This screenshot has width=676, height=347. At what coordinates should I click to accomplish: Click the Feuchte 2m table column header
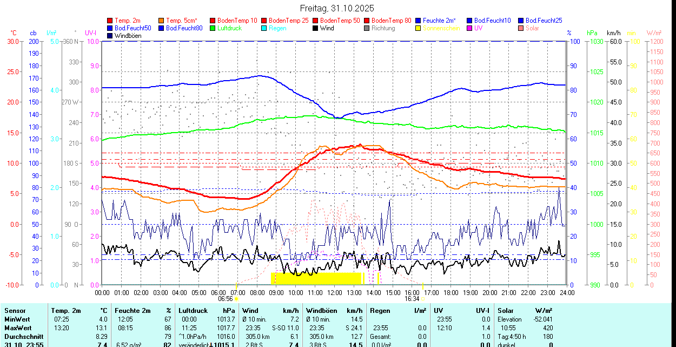click(x=132, y=311)
